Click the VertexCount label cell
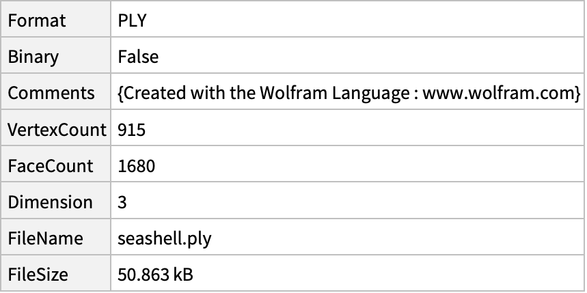The image size is (587, 293). [56, 128]
